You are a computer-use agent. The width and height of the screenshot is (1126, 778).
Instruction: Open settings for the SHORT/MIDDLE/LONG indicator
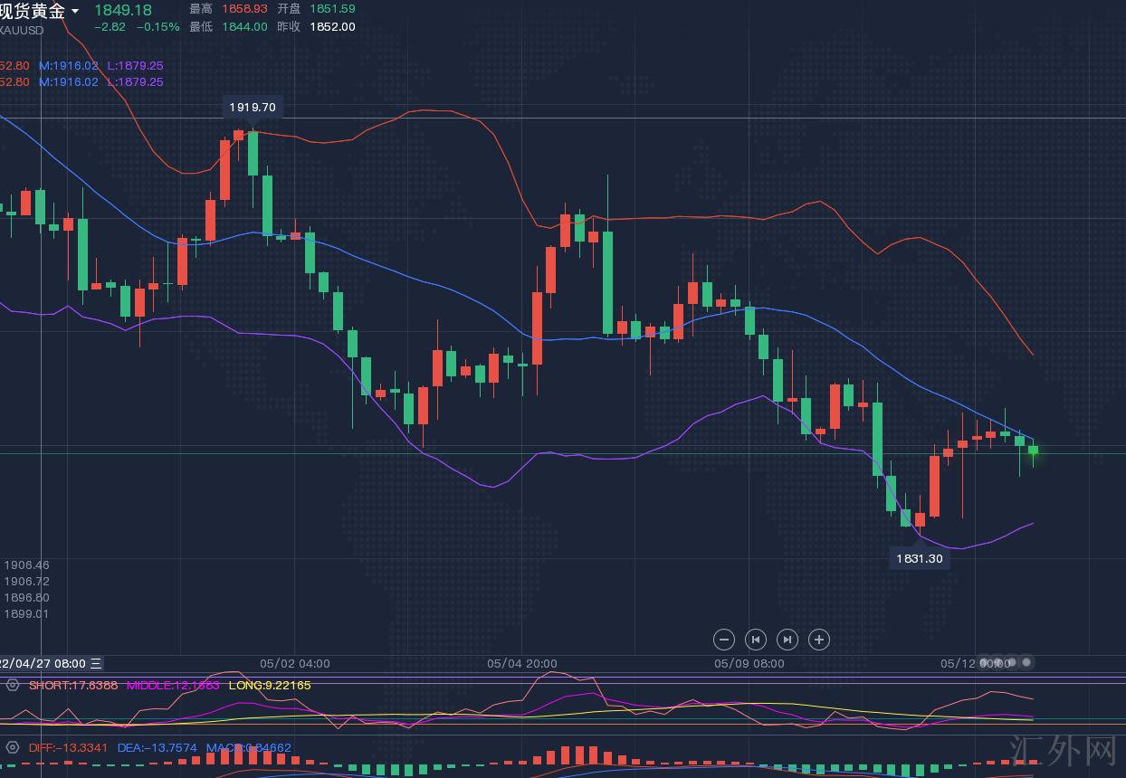[x=12, y=686]
